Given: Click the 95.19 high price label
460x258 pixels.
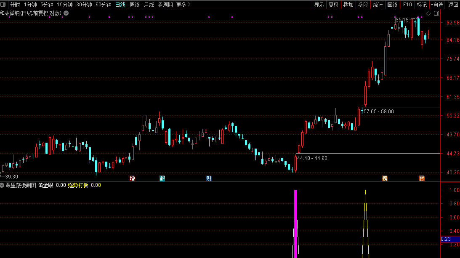Looking at the screenshot, I should pyautogui.click(x=402, y=20).
